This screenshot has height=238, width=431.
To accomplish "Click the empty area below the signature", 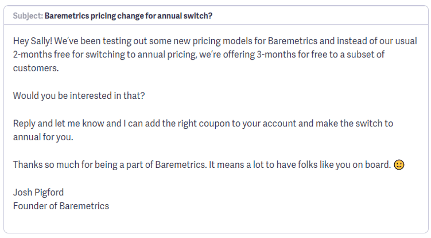I will pyautogui.click(x=216, y=222).
